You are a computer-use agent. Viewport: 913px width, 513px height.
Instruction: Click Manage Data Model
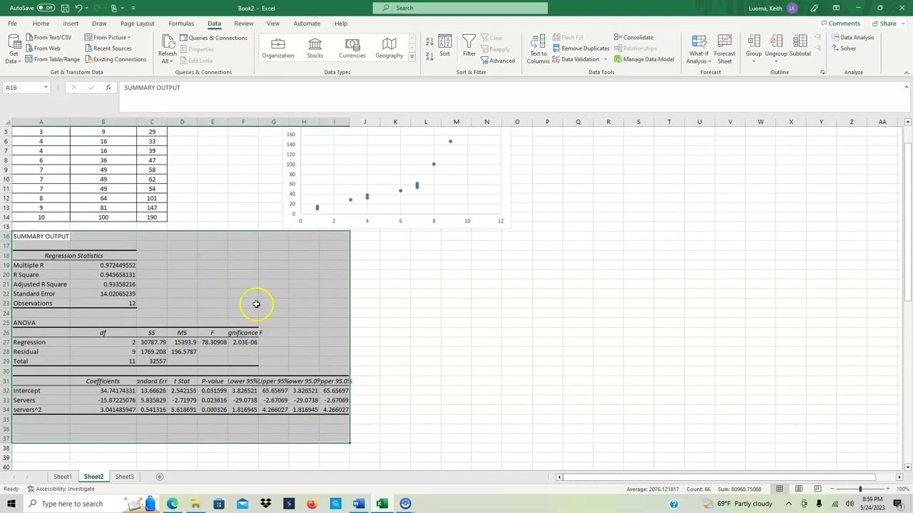[x=644, y=59]
